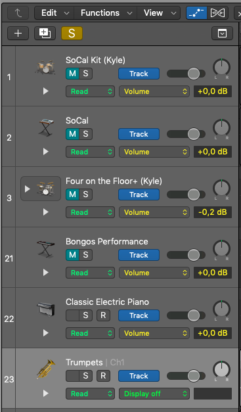Unmute Four on the Floor+ (Kyle) track
This screenshot has height=412, width=241.
point(72,195)
